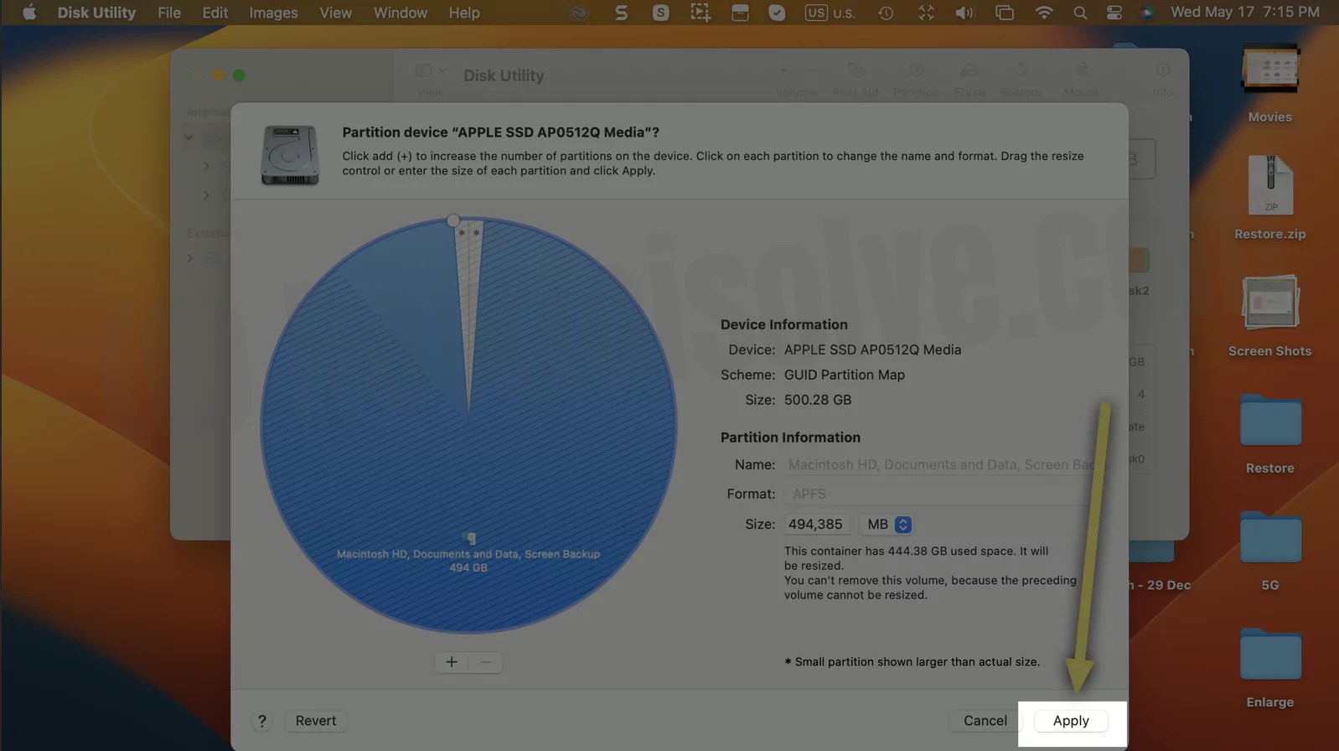
Task: Open Spotlight search magnifier
Action: coord(1080,13)
